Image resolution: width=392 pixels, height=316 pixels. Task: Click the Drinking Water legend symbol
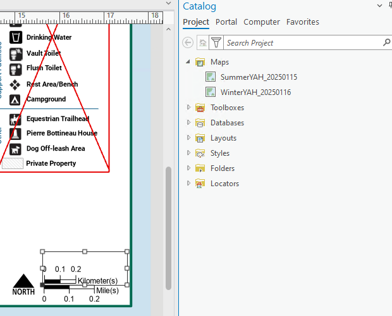(x=16, y=37)
